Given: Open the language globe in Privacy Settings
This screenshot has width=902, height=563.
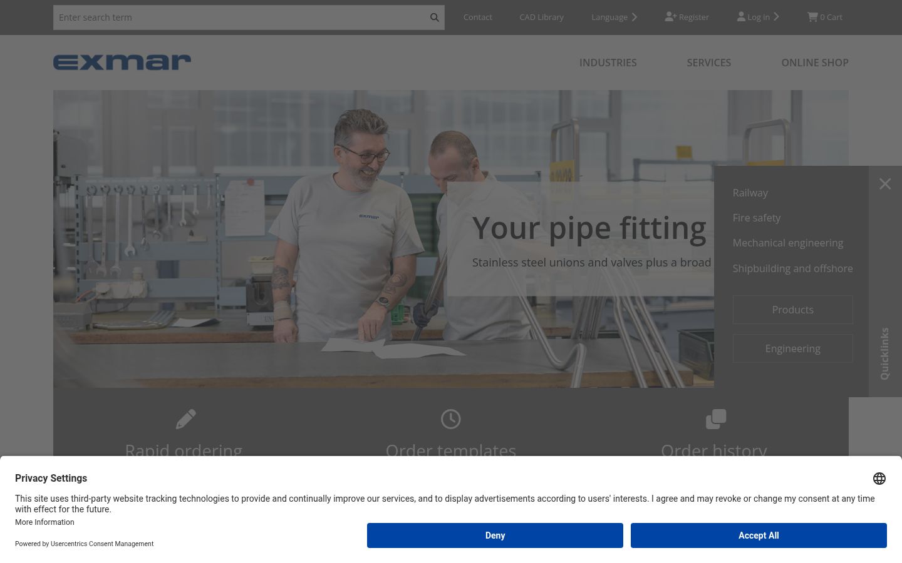Looking at the screenshot, I should tap(879, 479).
